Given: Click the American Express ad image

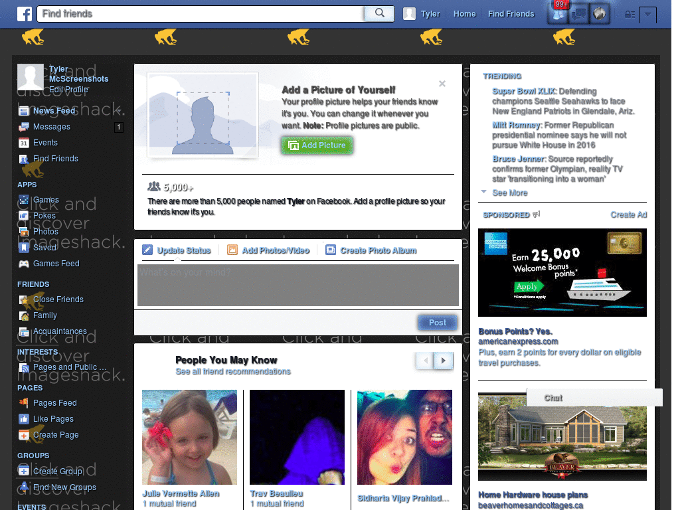Looking at the screenshot, I should click(x=562, y=273).
